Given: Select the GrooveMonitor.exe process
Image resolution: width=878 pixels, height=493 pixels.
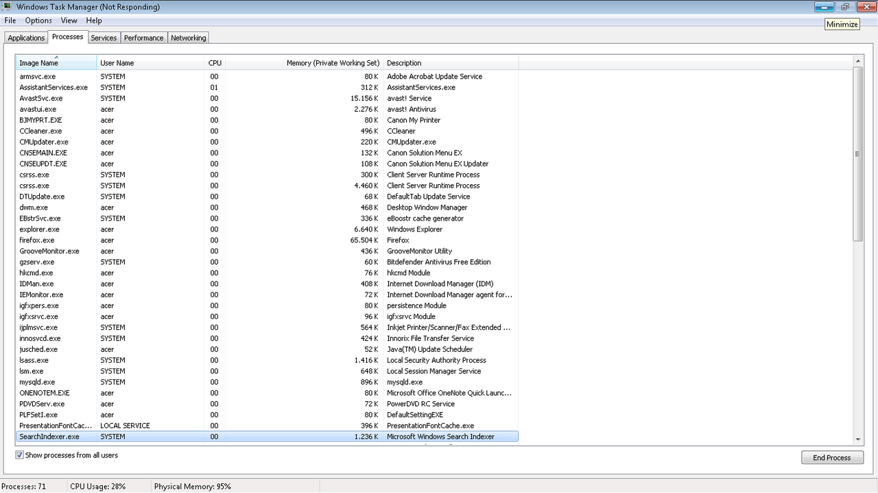Looking at the screenshot, I should (268, 251).
